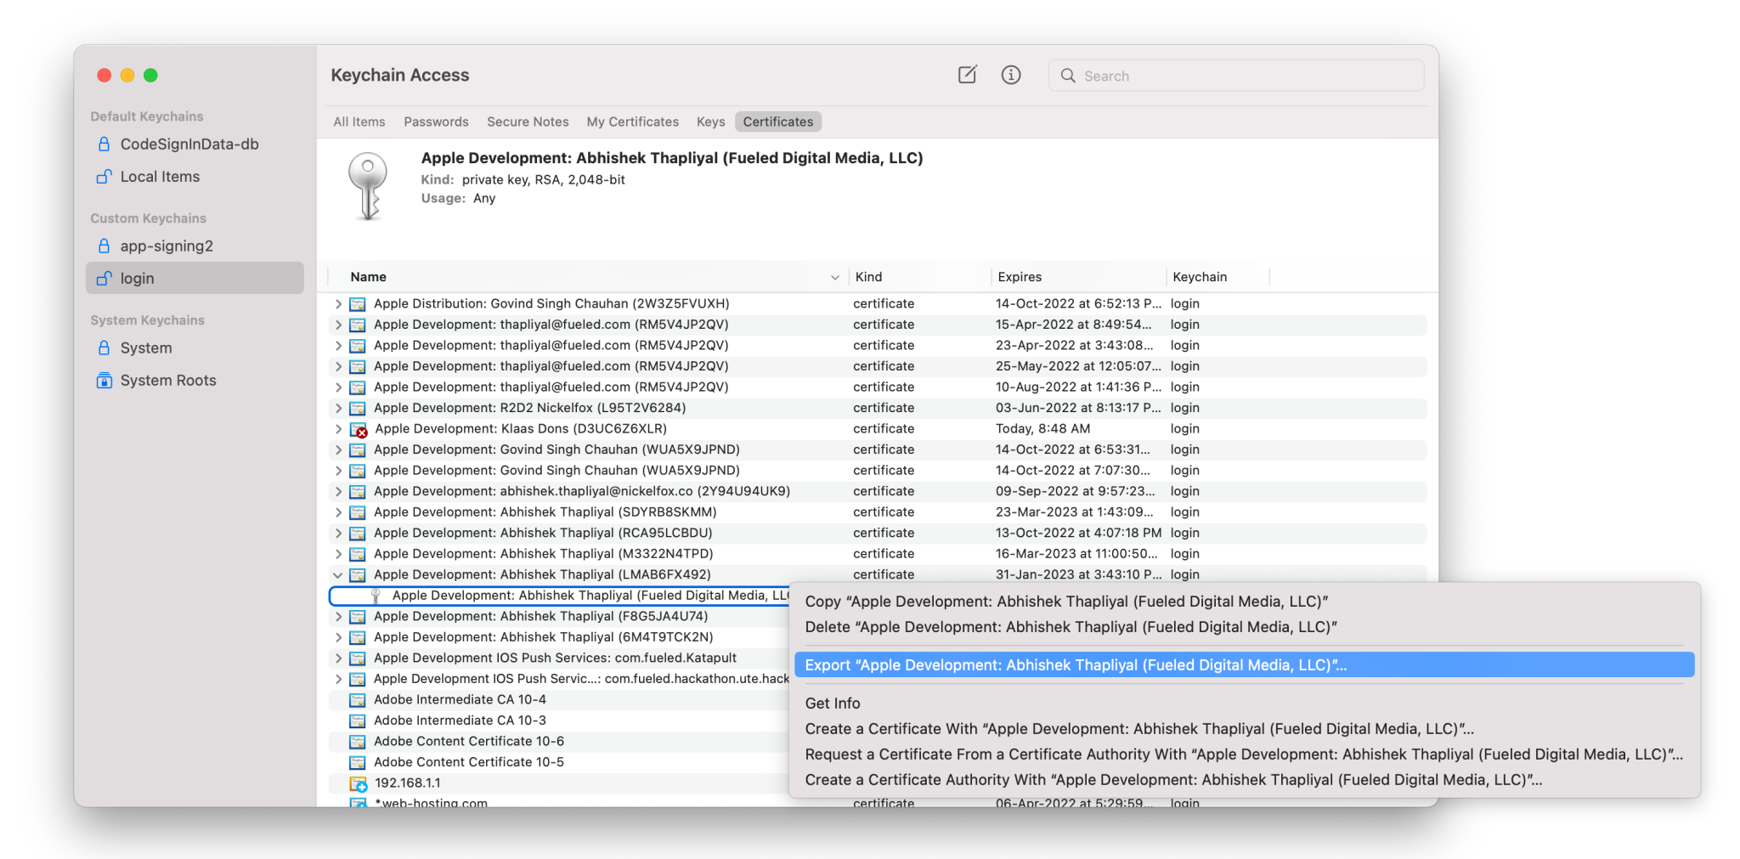
Task: Select the 192.168.1.1 certificate row
Action: point(559,783)
